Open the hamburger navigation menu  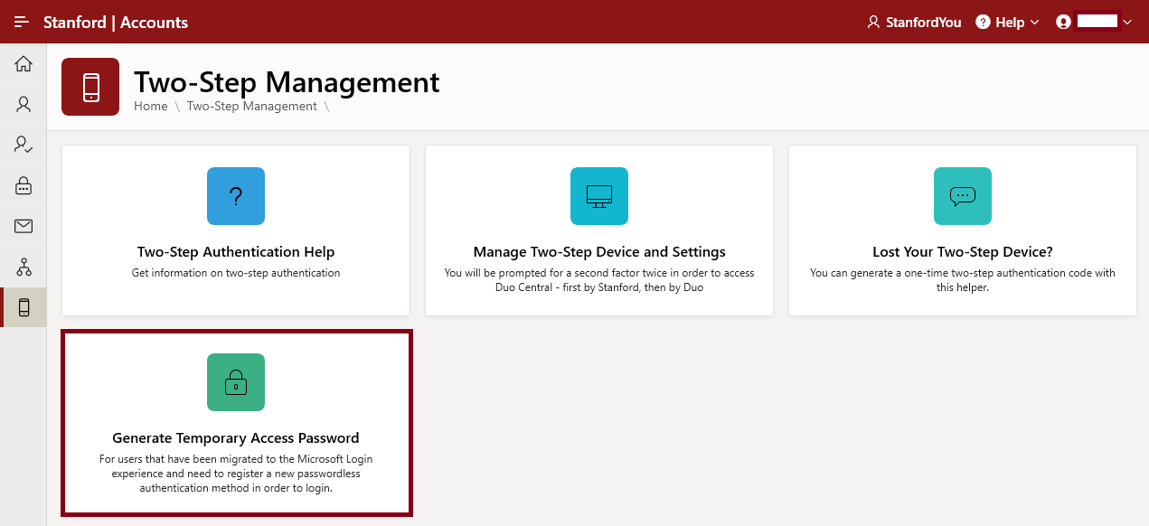22,22
